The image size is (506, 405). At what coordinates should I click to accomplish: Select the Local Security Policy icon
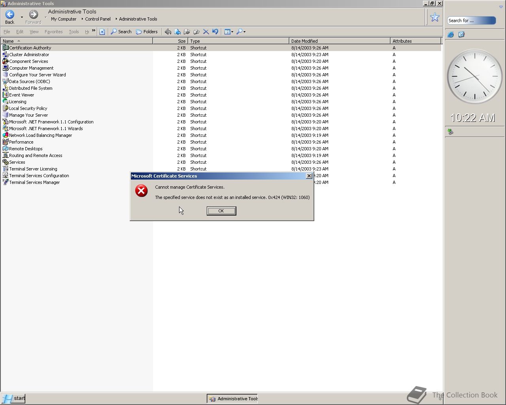pyautogui.click(x=6, y=108)
